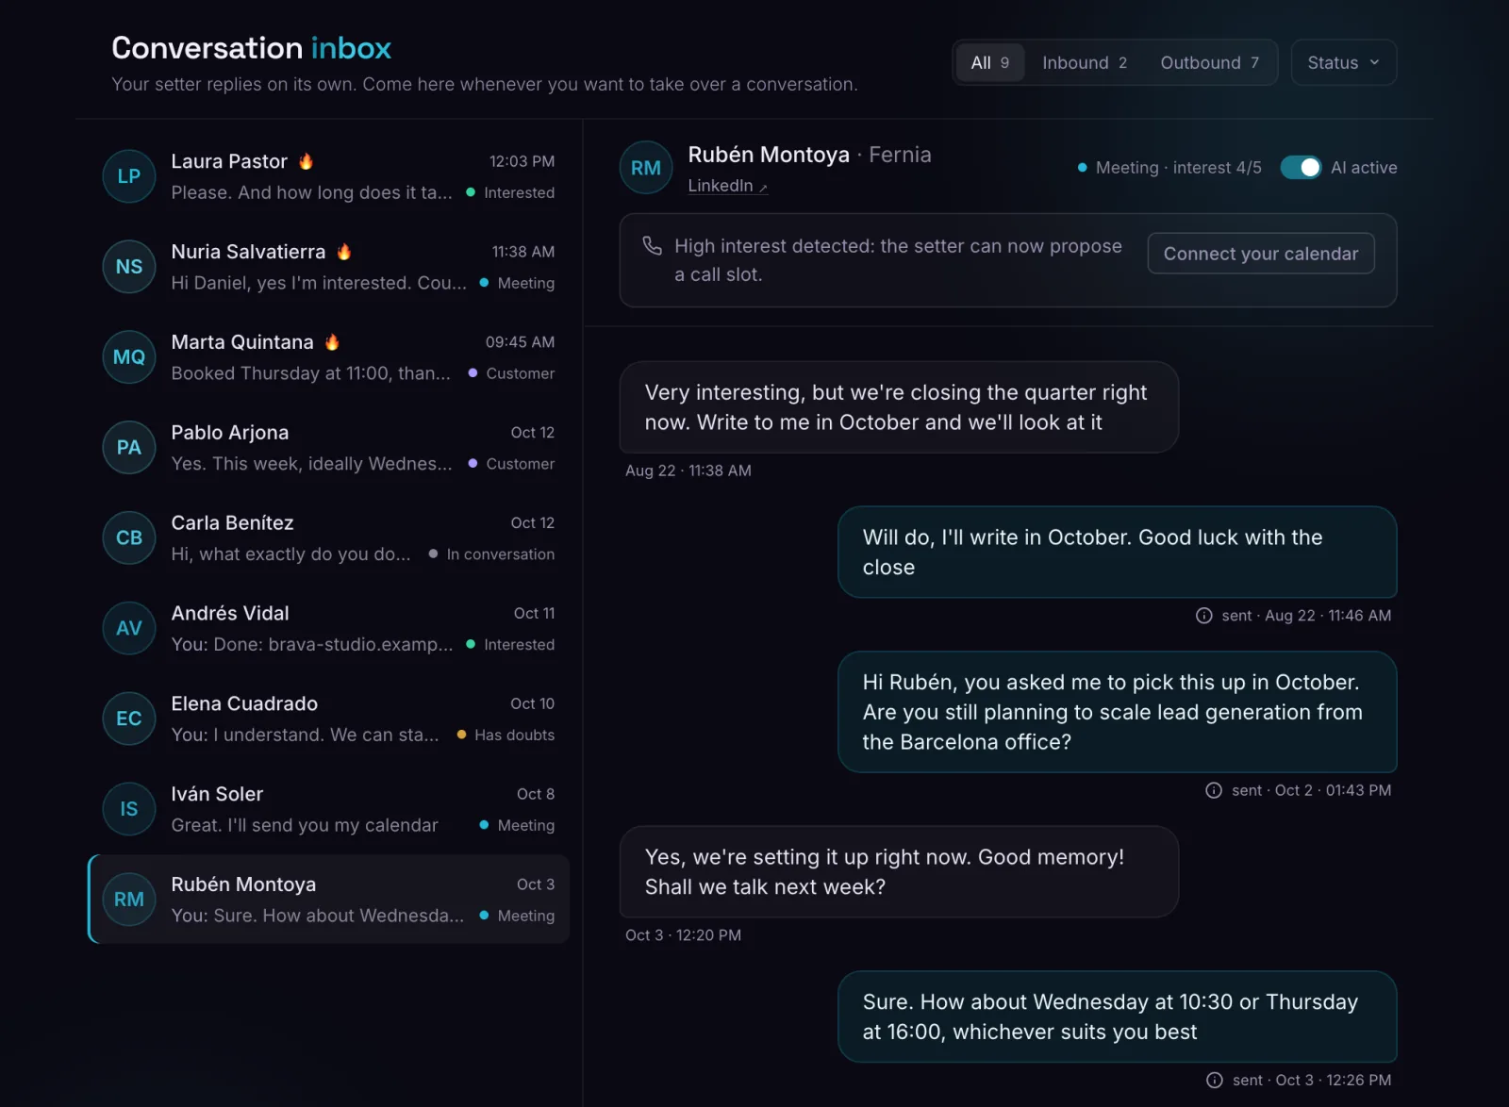Viewport: 1509px width, 1107px height.
Task: Open Nuria Salvatierra conversation
Action: coord(328,267)
